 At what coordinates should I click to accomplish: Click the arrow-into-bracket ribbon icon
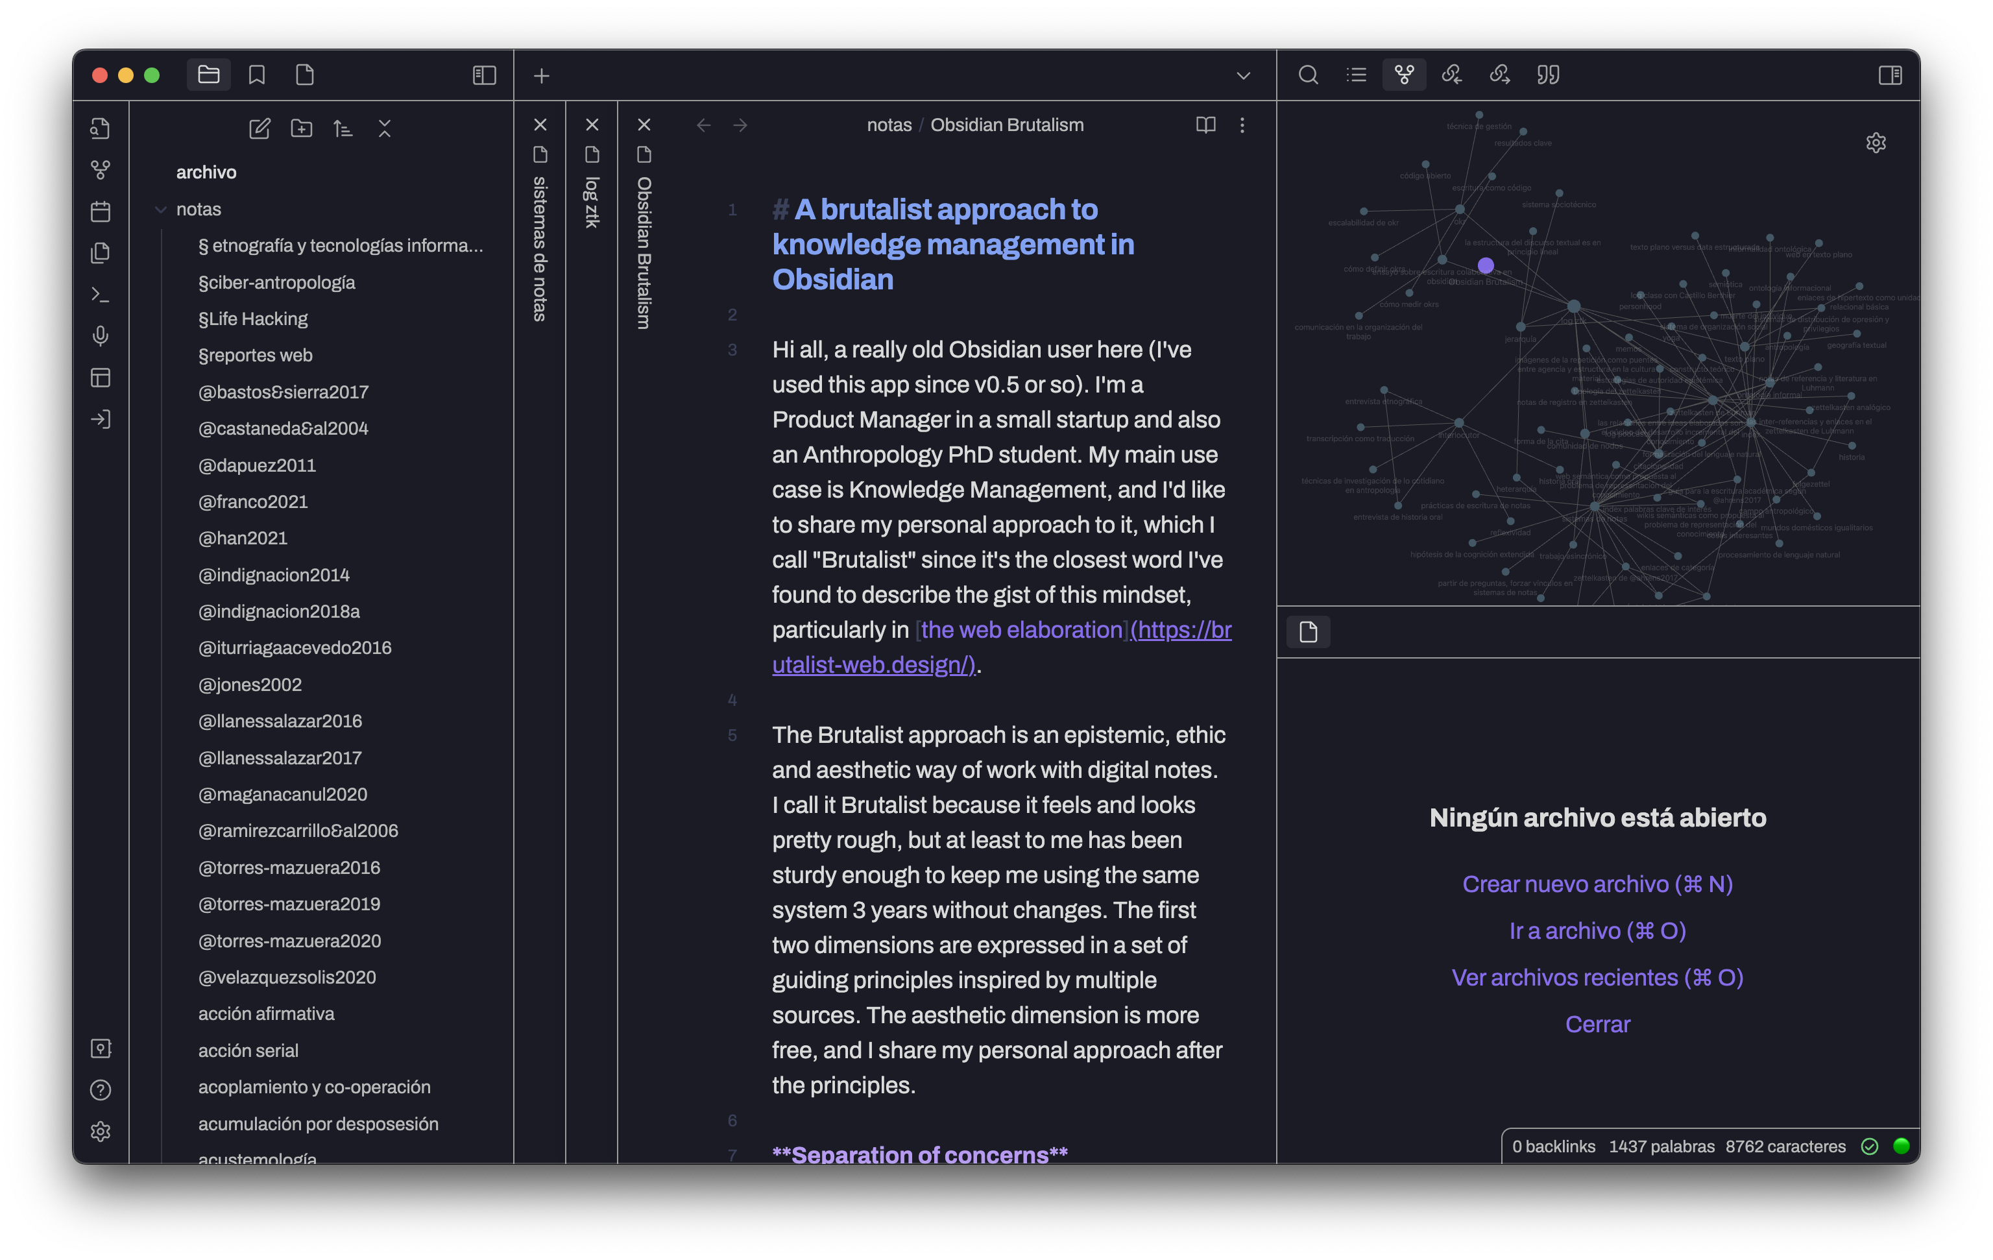point(100,419)
